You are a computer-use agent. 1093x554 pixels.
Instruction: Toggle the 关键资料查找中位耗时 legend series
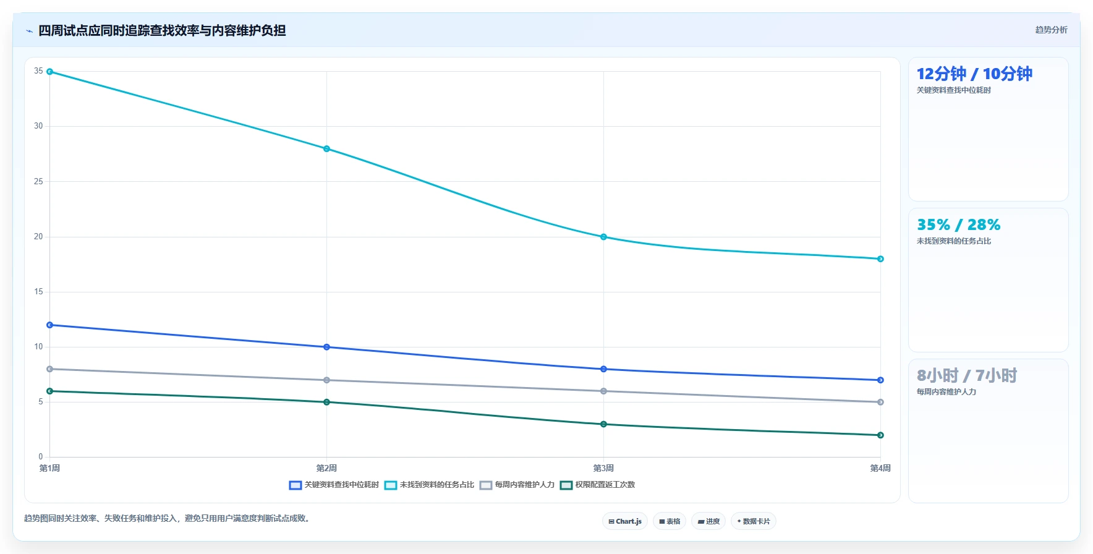point(334,485)
